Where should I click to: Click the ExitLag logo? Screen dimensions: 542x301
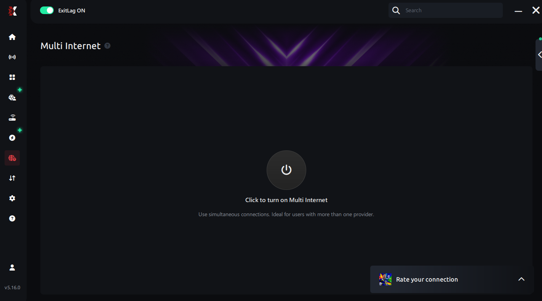point(13,11)
